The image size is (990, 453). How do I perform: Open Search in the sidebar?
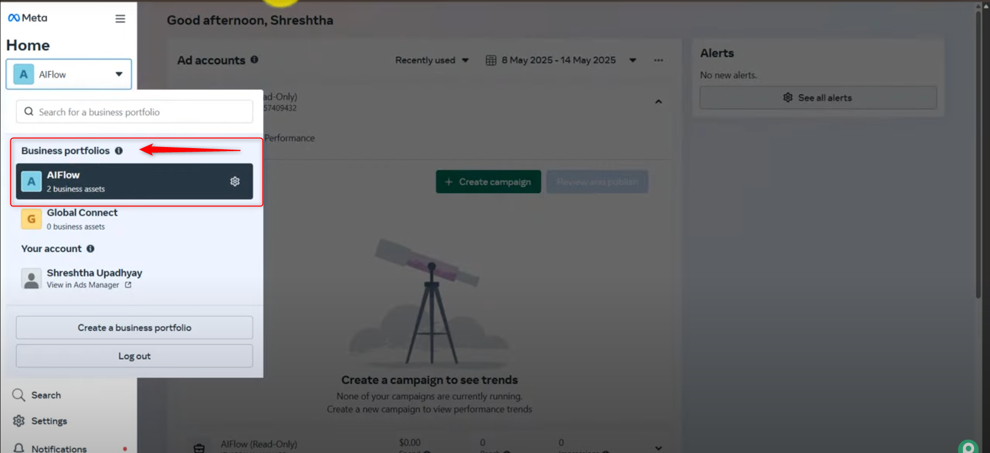(x=46, y=395)
